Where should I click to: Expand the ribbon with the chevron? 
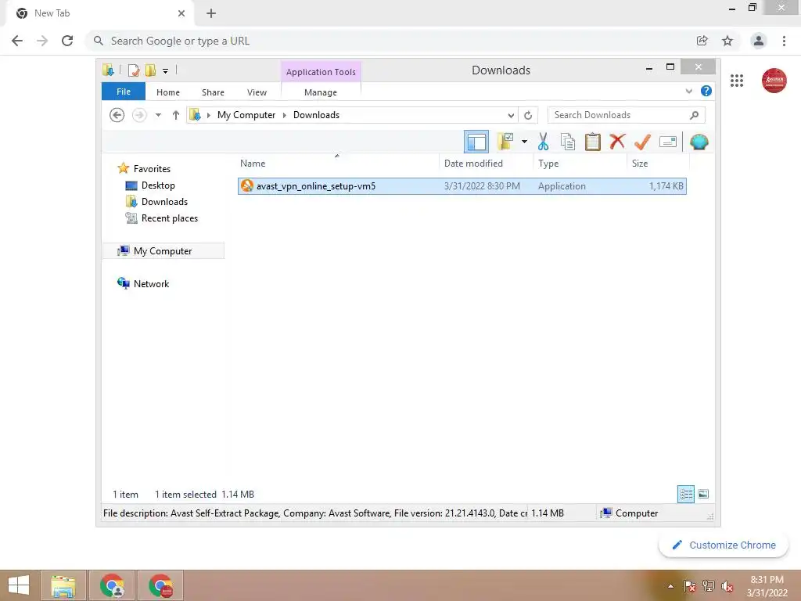click(x=688, y=91)
